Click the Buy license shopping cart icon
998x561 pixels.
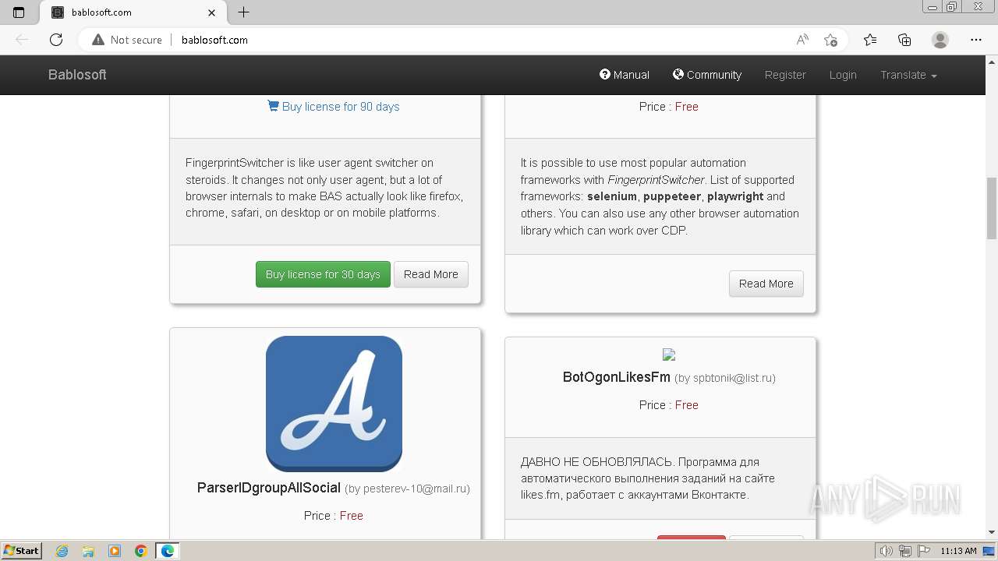273,106
